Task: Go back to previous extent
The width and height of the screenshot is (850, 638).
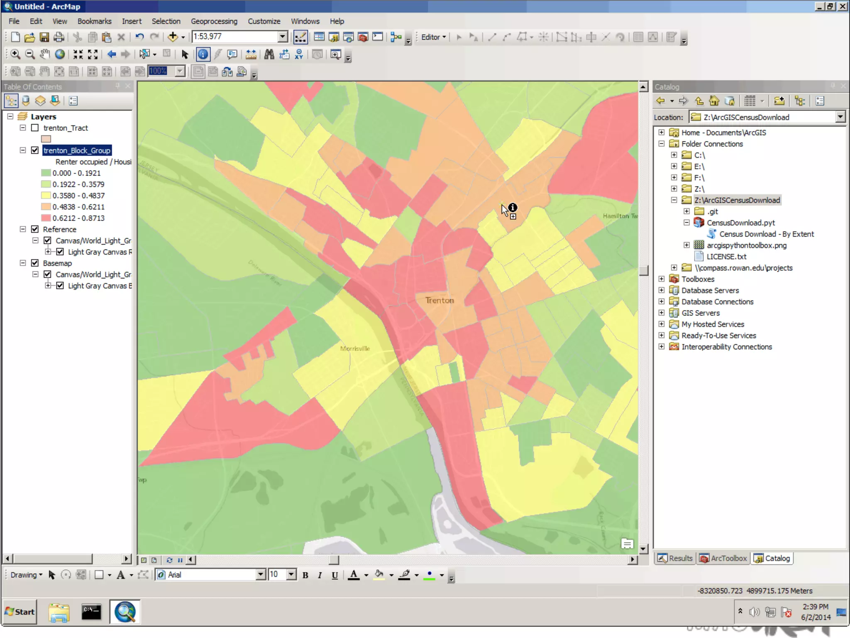Action: pos(111,54)
